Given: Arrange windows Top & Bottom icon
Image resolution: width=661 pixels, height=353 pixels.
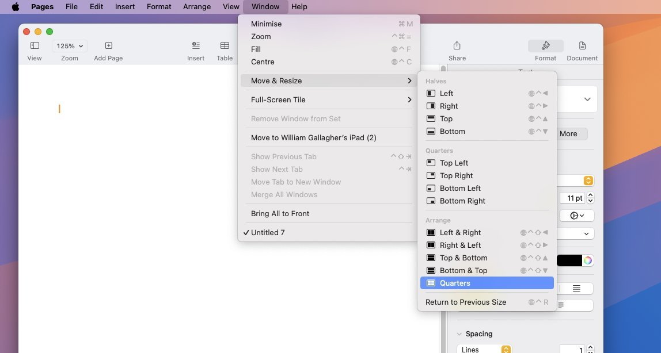Looking at the screenshot, I should (x=431, y=258).
